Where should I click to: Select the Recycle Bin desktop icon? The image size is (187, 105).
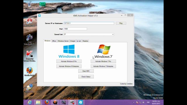click(30, 6)
